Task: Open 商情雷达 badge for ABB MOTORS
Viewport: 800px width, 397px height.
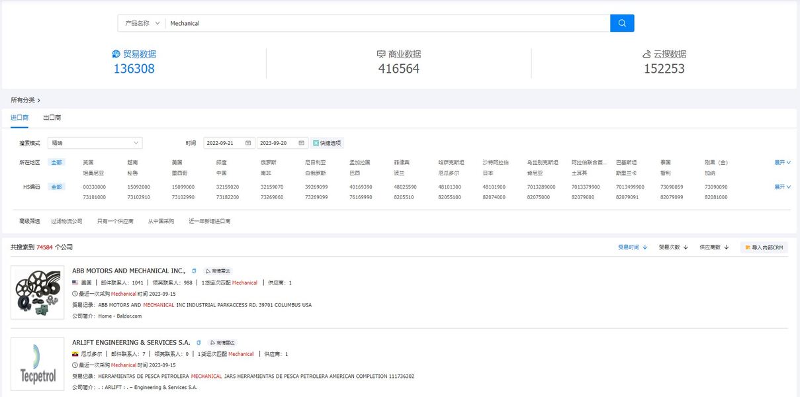Action: (x=217, y=271)
